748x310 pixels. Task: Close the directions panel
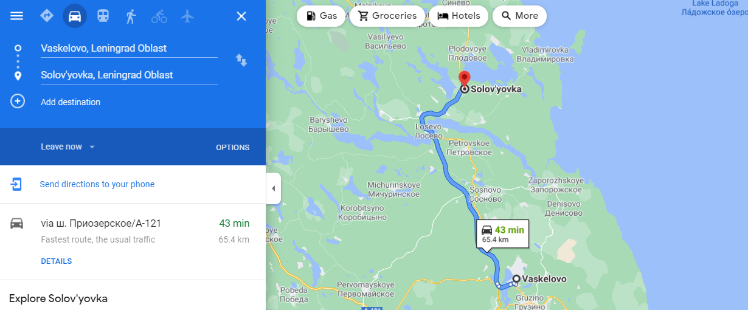pos(241,16)
